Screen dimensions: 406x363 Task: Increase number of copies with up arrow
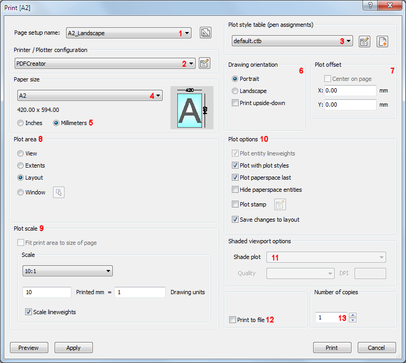[353, 315]
